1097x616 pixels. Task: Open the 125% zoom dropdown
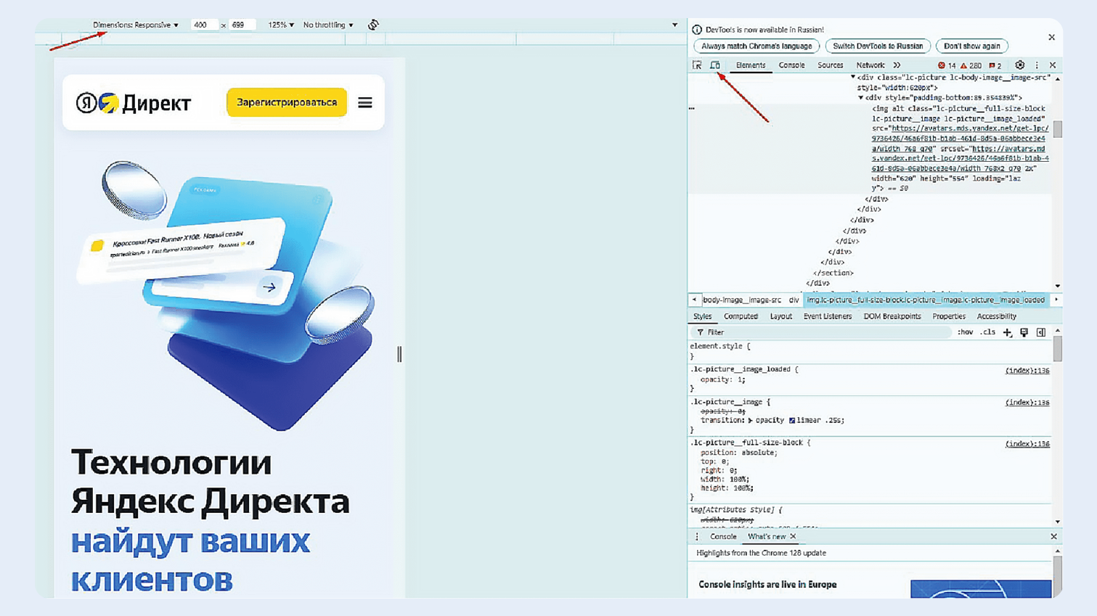coord(281,25)
